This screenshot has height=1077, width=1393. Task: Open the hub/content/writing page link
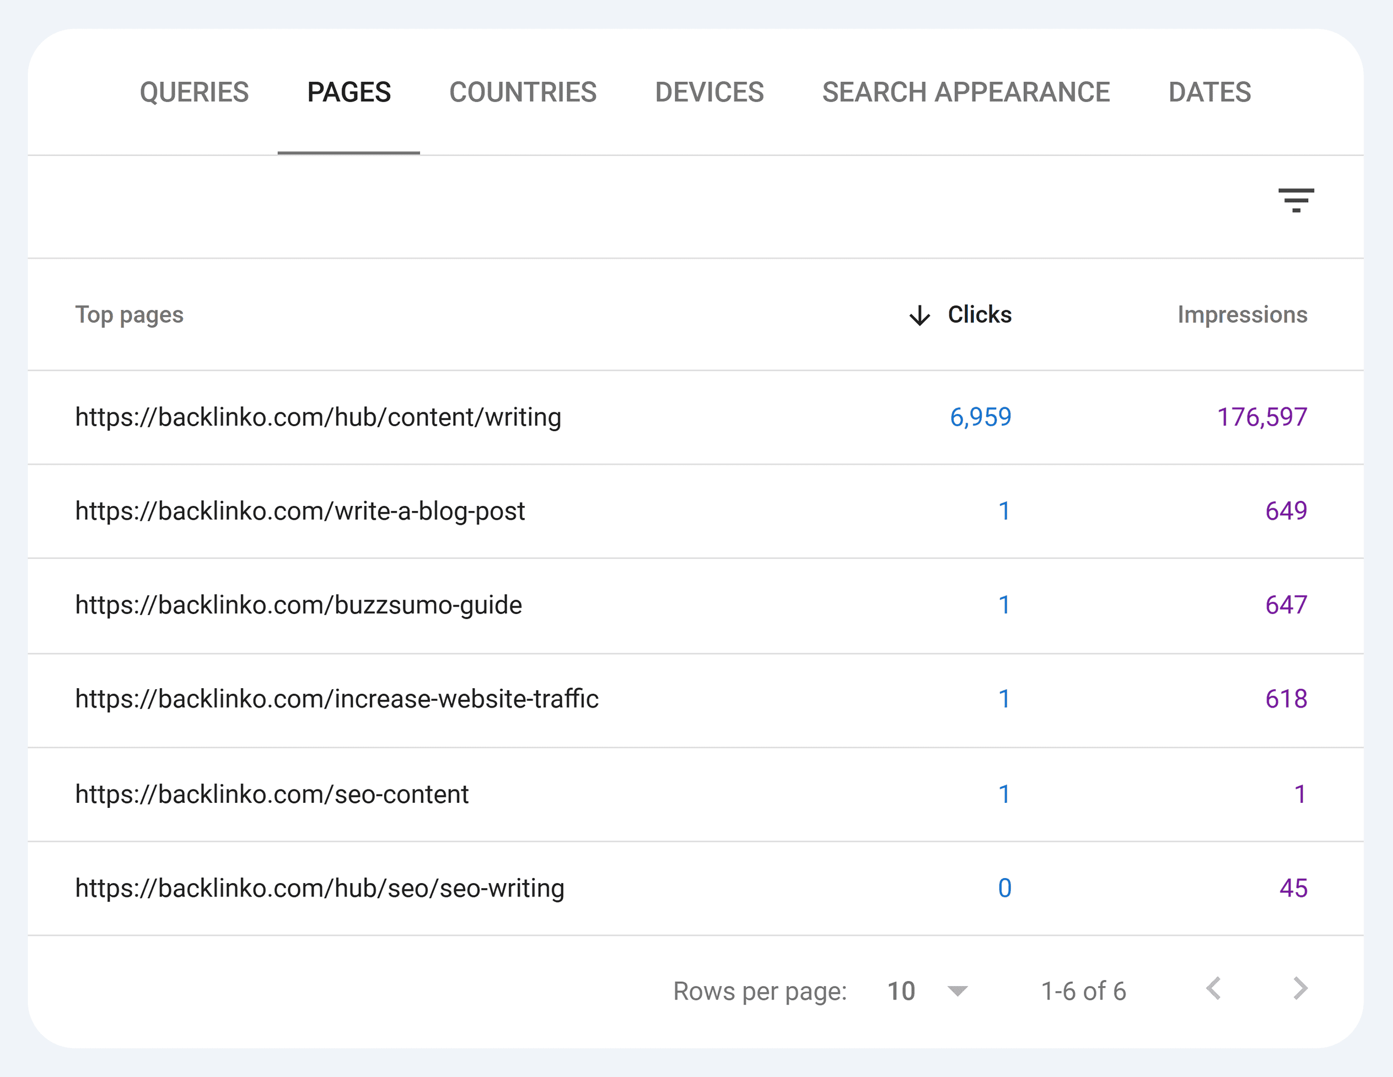tap(318, 418)
